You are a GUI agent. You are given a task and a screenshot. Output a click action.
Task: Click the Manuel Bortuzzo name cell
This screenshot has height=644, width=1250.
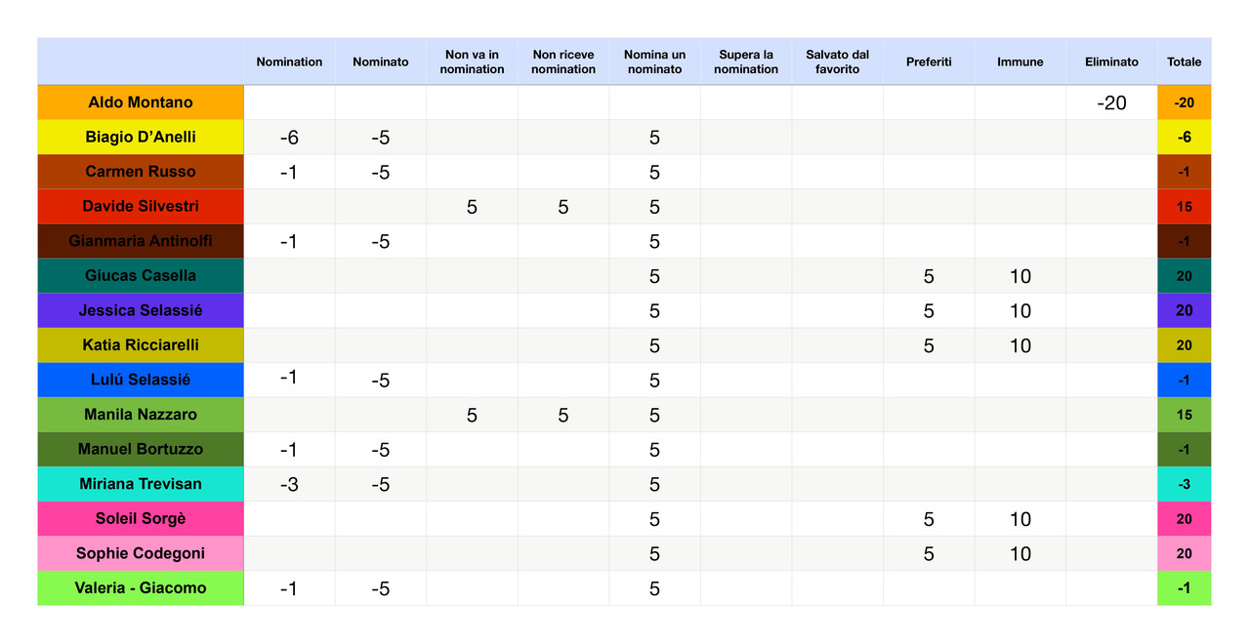click(141, 449)
